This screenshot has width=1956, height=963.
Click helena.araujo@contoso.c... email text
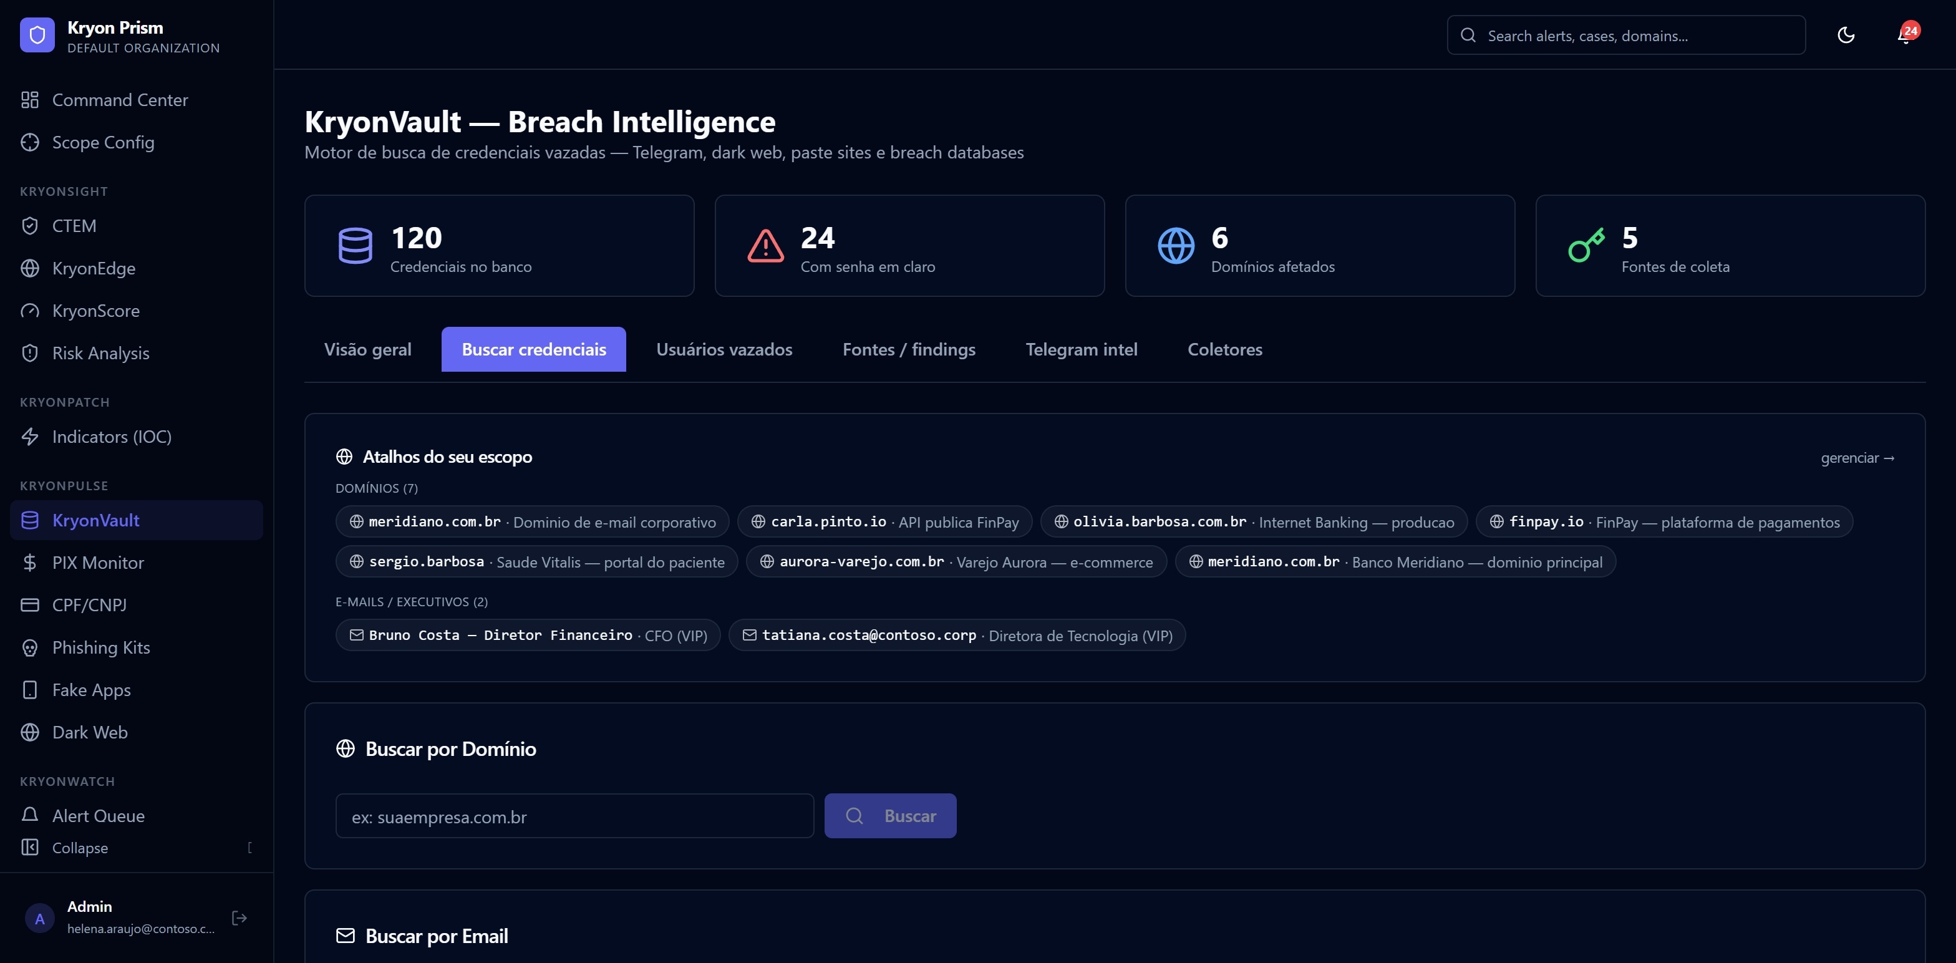click(141, 929)
